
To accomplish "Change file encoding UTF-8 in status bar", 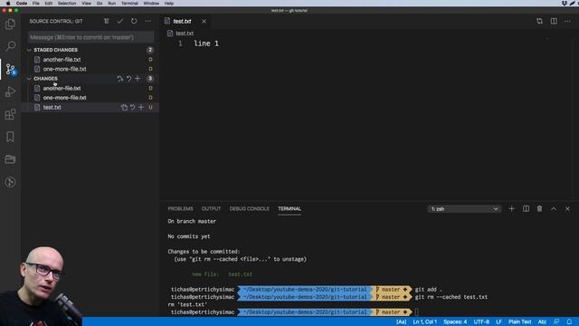I will click(481, 322).
